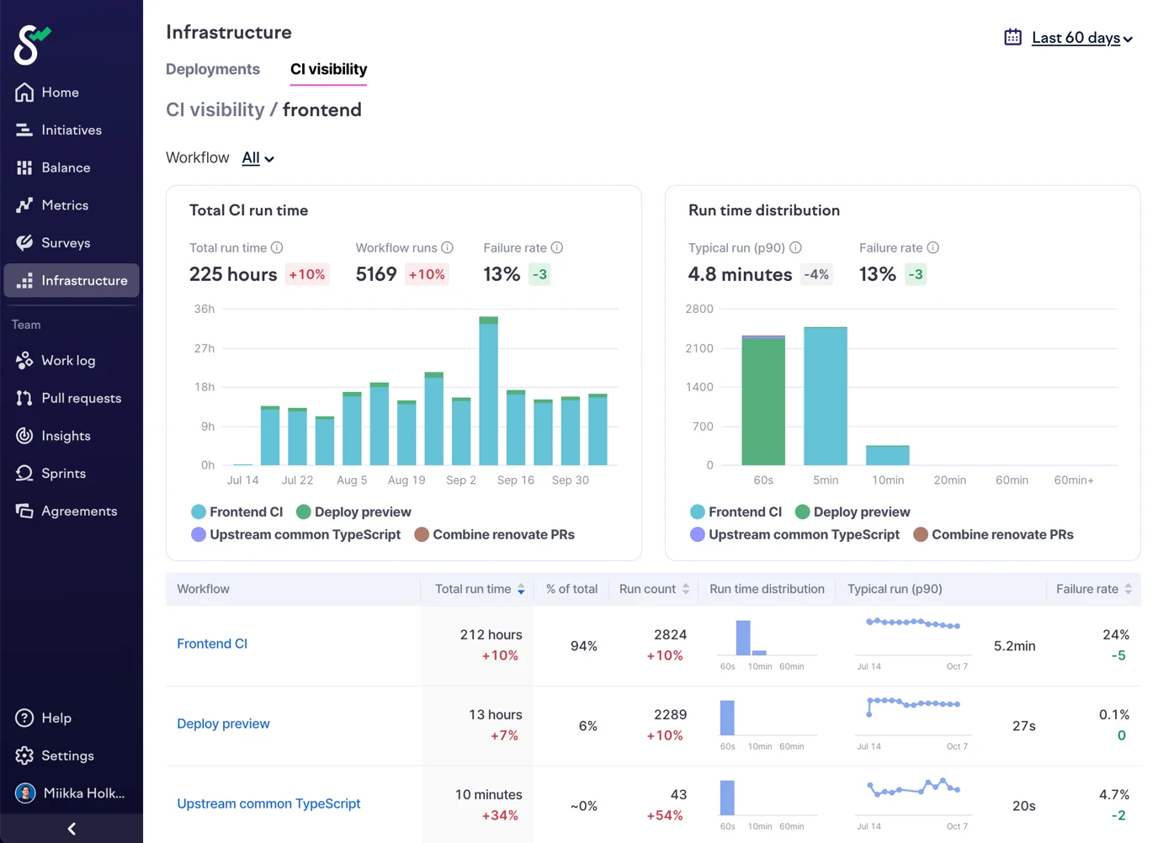This screenshot has height=843, width=1158.
Task: Open the Settings gear icon
Action: point(24,756)
